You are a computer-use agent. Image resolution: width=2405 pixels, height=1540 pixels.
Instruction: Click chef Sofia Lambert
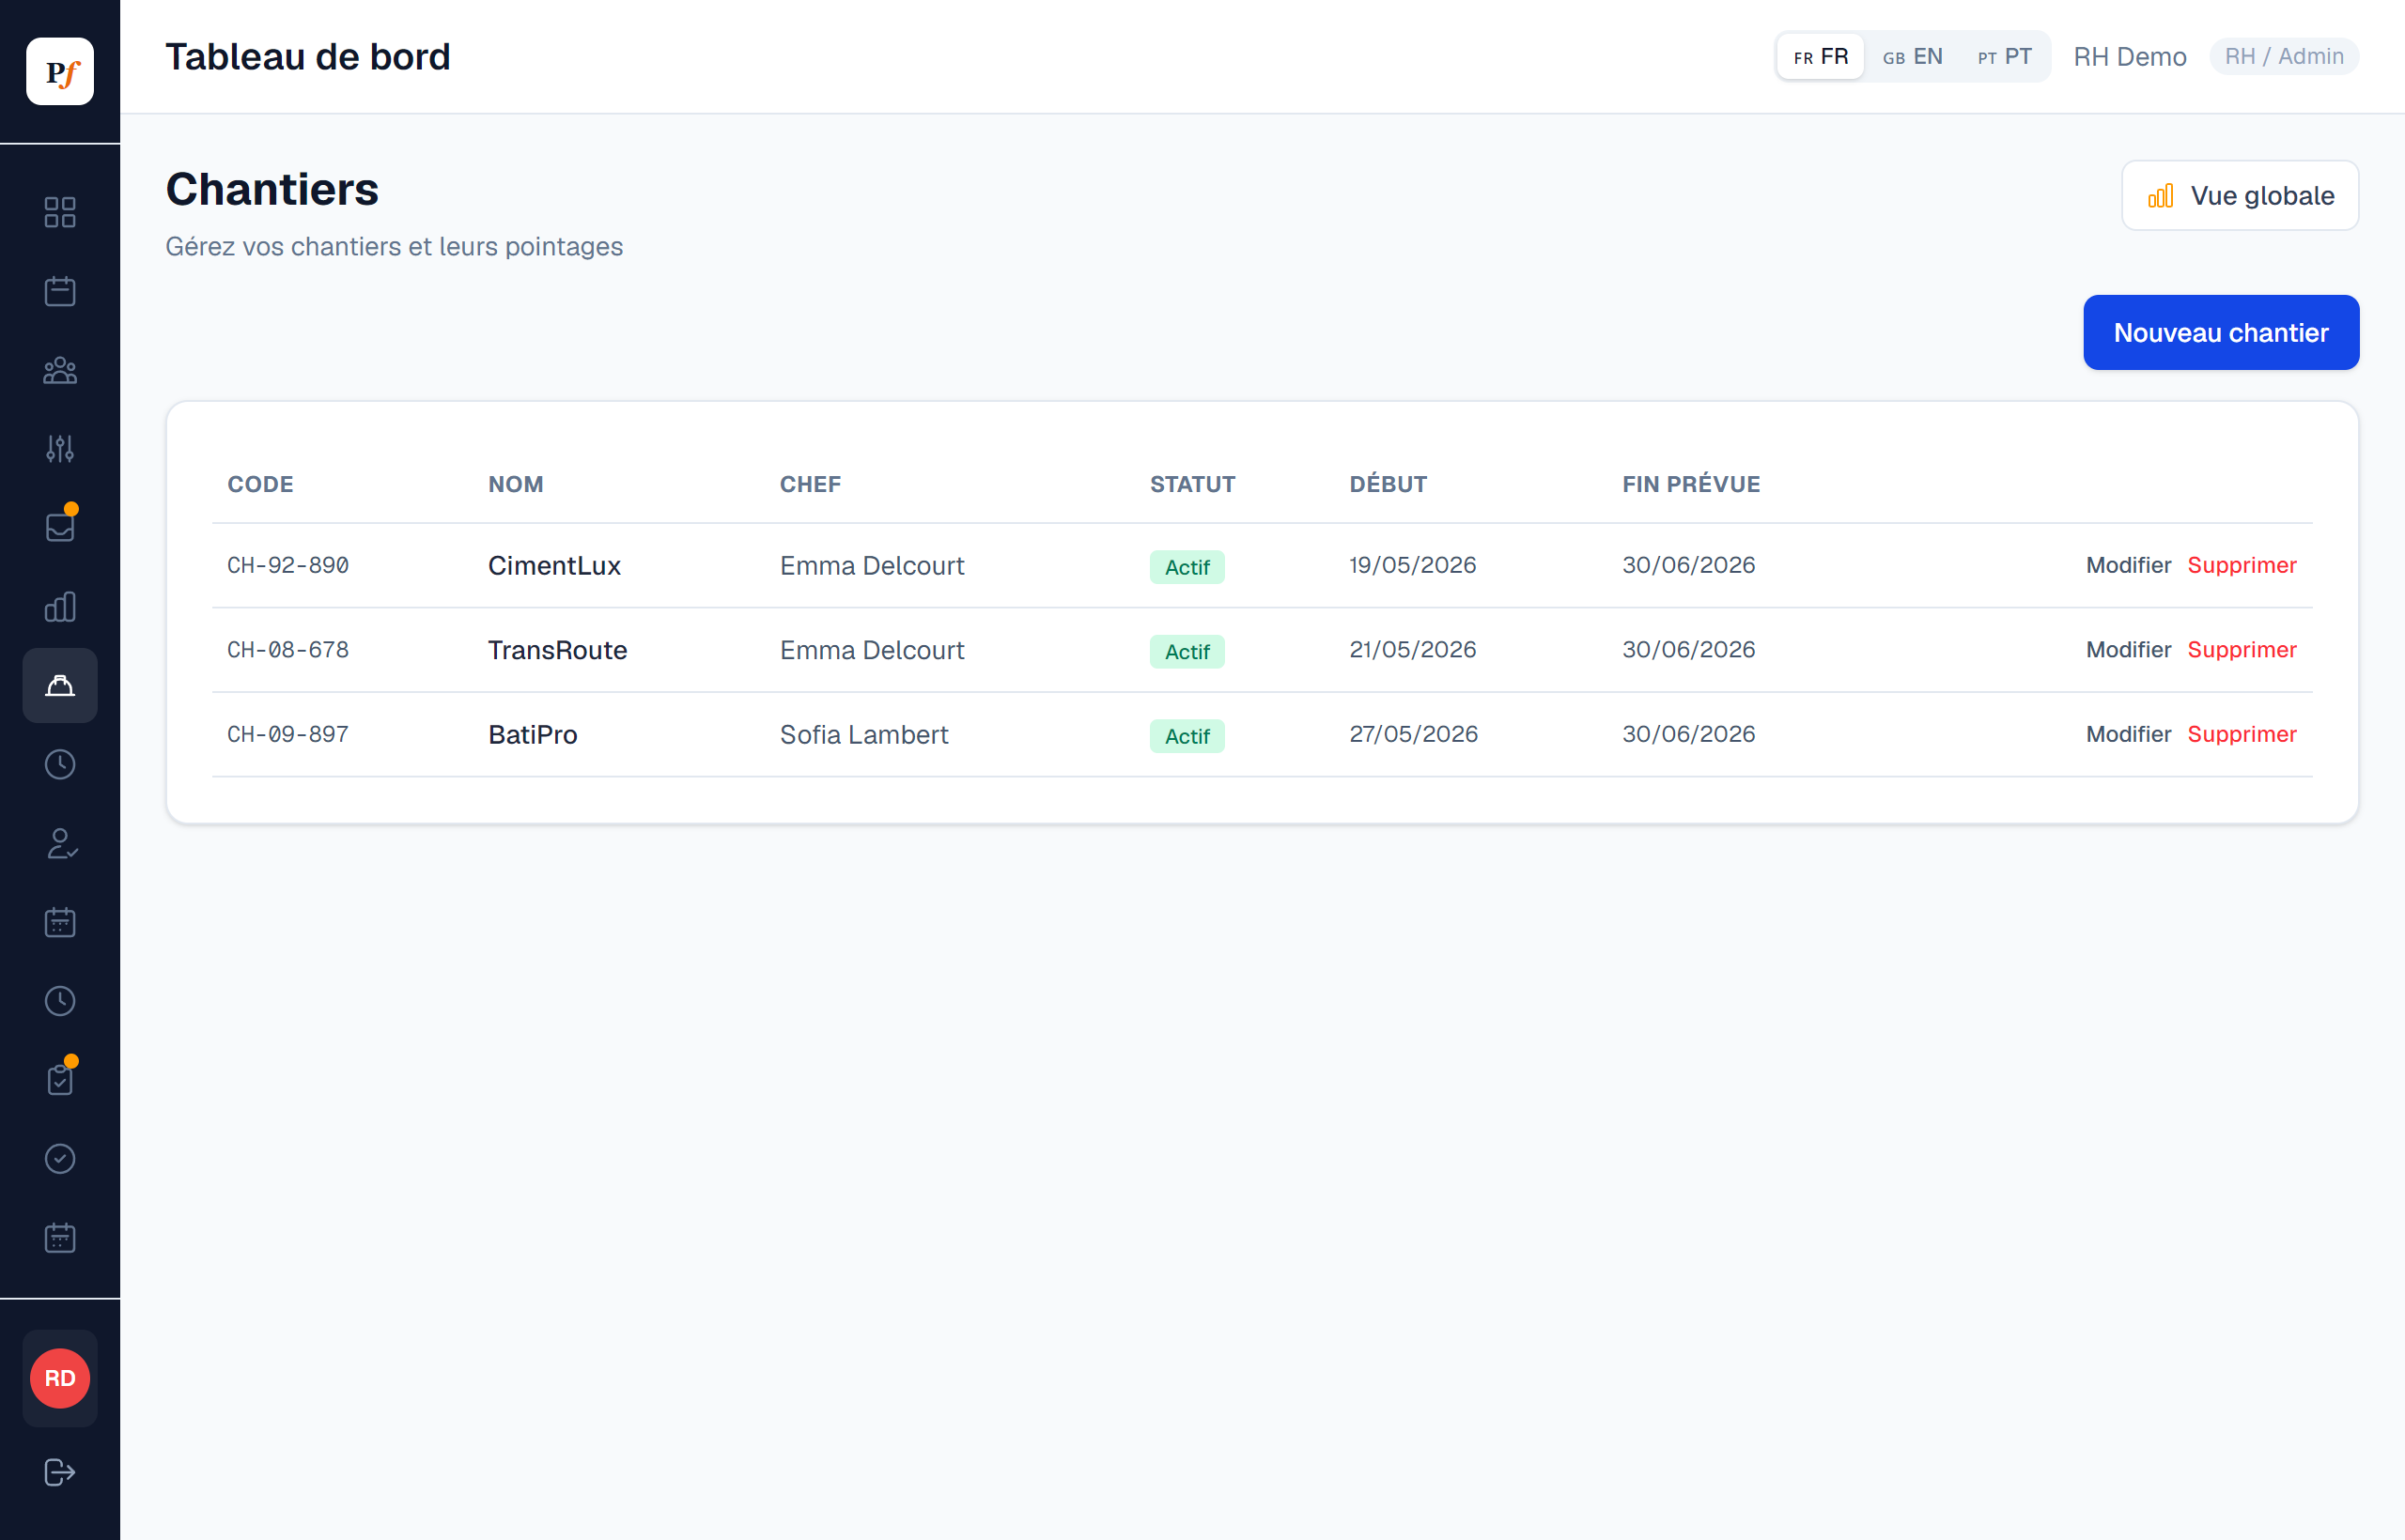coord(863,734)
